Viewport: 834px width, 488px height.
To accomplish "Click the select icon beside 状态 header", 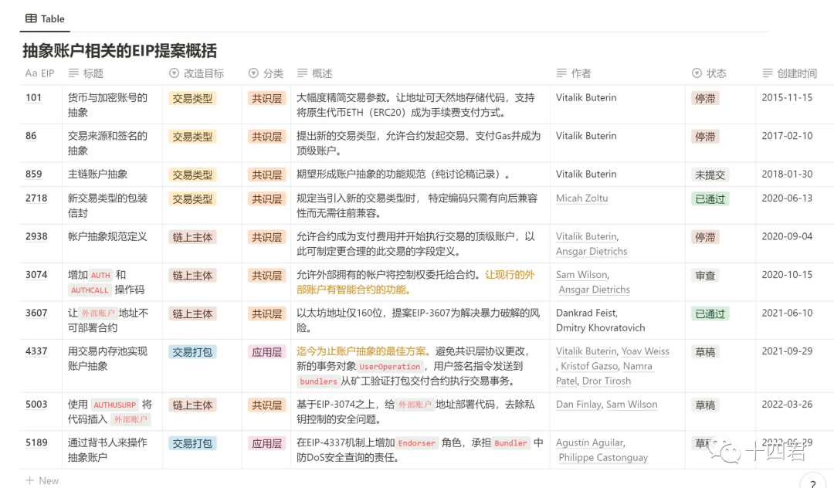I will pos(697,73).
